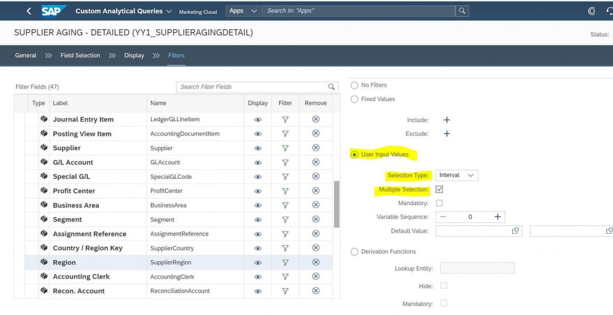Screen dimensions: 613x315
Task: Click the filter icon for Journal Entry Item
Action: tap(286, 120)
